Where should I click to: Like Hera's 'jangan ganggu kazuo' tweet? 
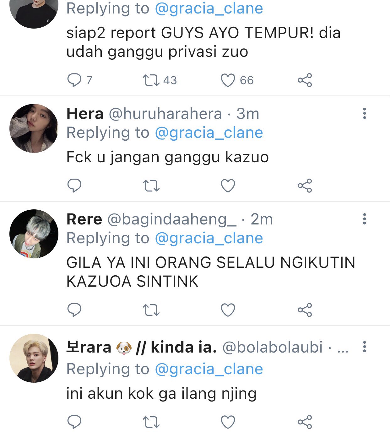228,186
